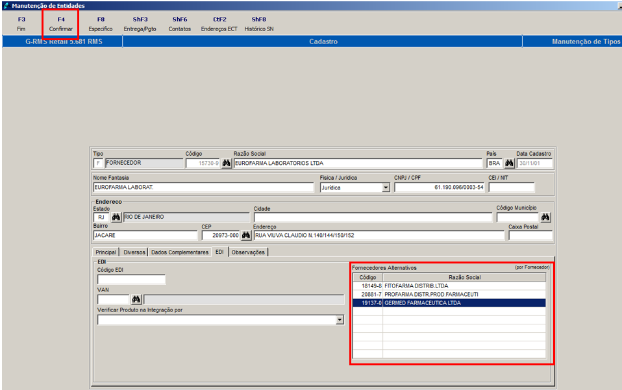Screen dimensions: 622x390
Task: Select row GERMED FARMACEUTICA LTDA
Action: point(449,303)
